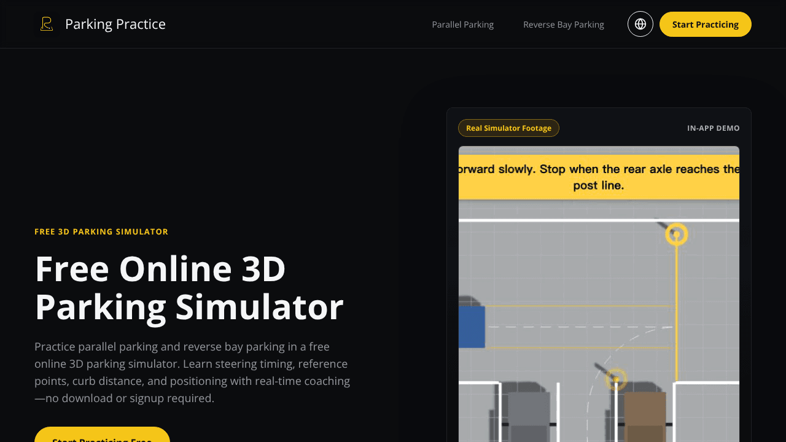Click the Real Simulator Footage badge
The width and height of the screenshot is (786, 442).
tap(508, 128)
